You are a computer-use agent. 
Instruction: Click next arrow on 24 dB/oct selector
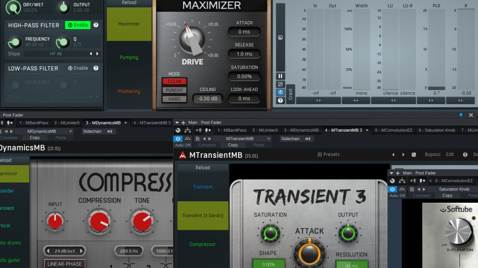coord(81,251)
